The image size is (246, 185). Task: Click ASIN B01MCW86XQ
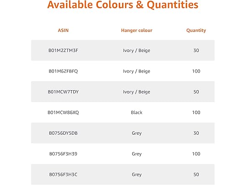(x=63, y=112)
